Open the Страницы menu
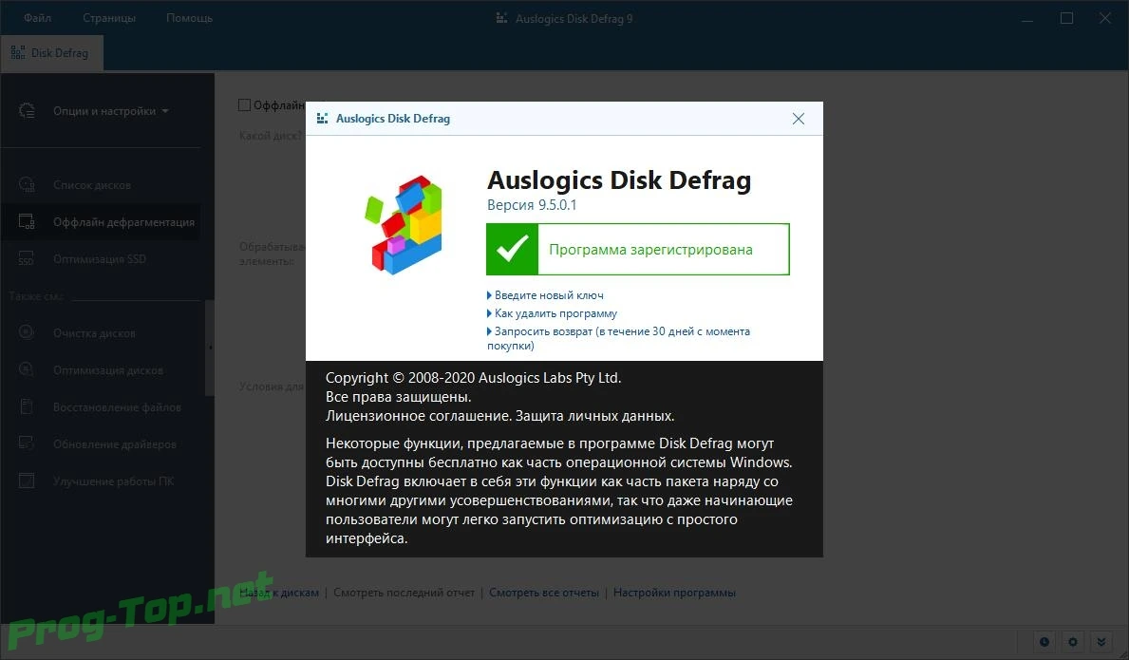This screenshot has width=1129, height=660. point(109,18)
